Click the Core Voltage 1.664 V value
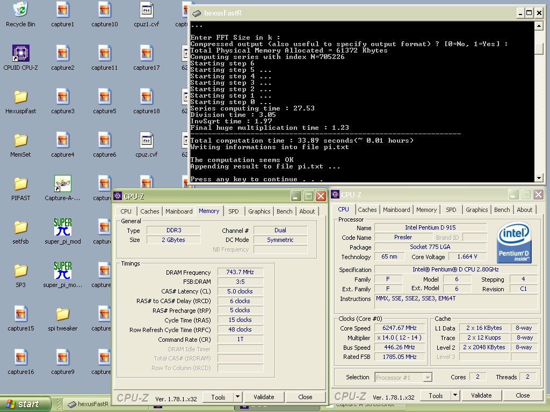550x412 pixels. click(467, 256)
